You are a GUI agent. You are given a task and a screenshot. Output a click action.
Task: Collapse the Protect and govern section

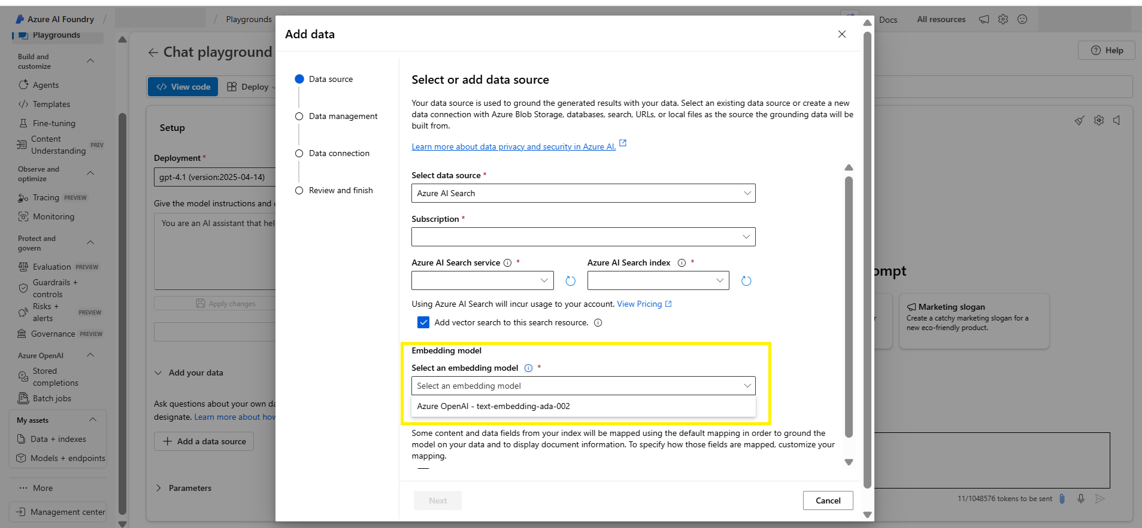[x=90, y=243]
